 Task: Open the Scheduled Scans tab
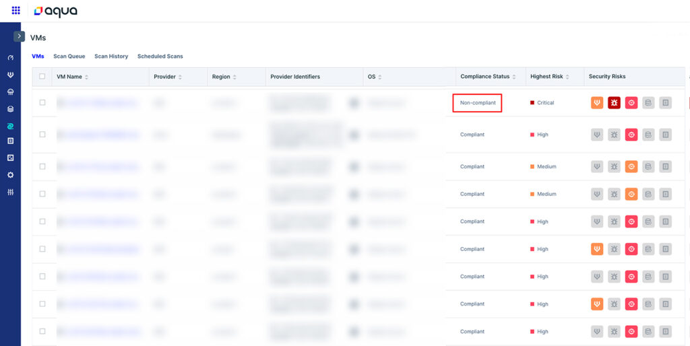[x=160, y=57]
